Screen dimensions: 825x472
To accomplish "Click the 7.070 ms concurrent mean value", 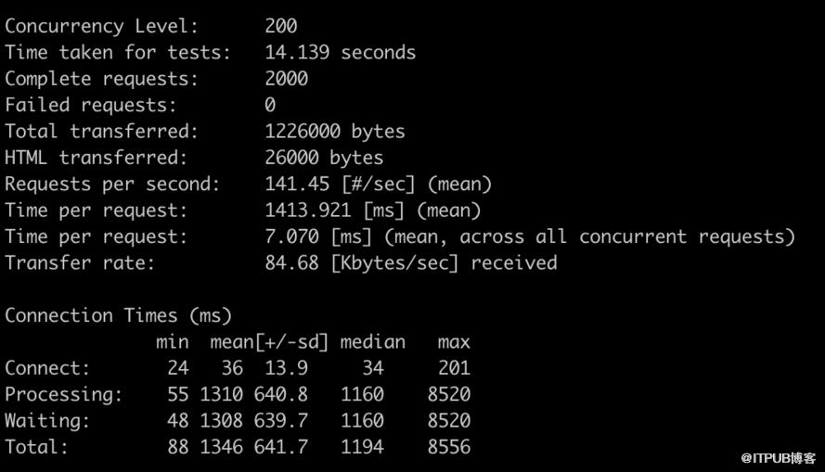I will [530, 236].
